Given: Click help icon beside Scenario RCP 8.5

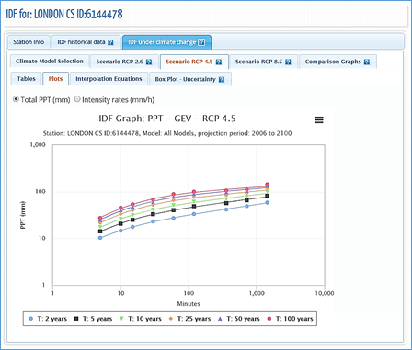Looking at the screenshot, I should click(x=288, y=62).
